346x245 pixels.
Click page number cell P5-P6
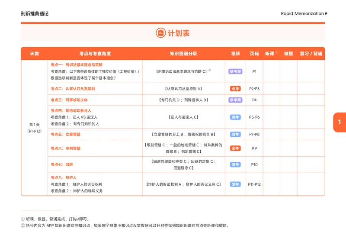click(254, 117)
